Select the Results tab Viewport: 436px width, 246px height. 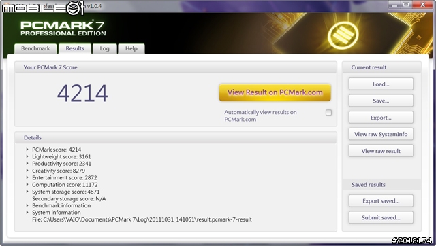(75, 48)
